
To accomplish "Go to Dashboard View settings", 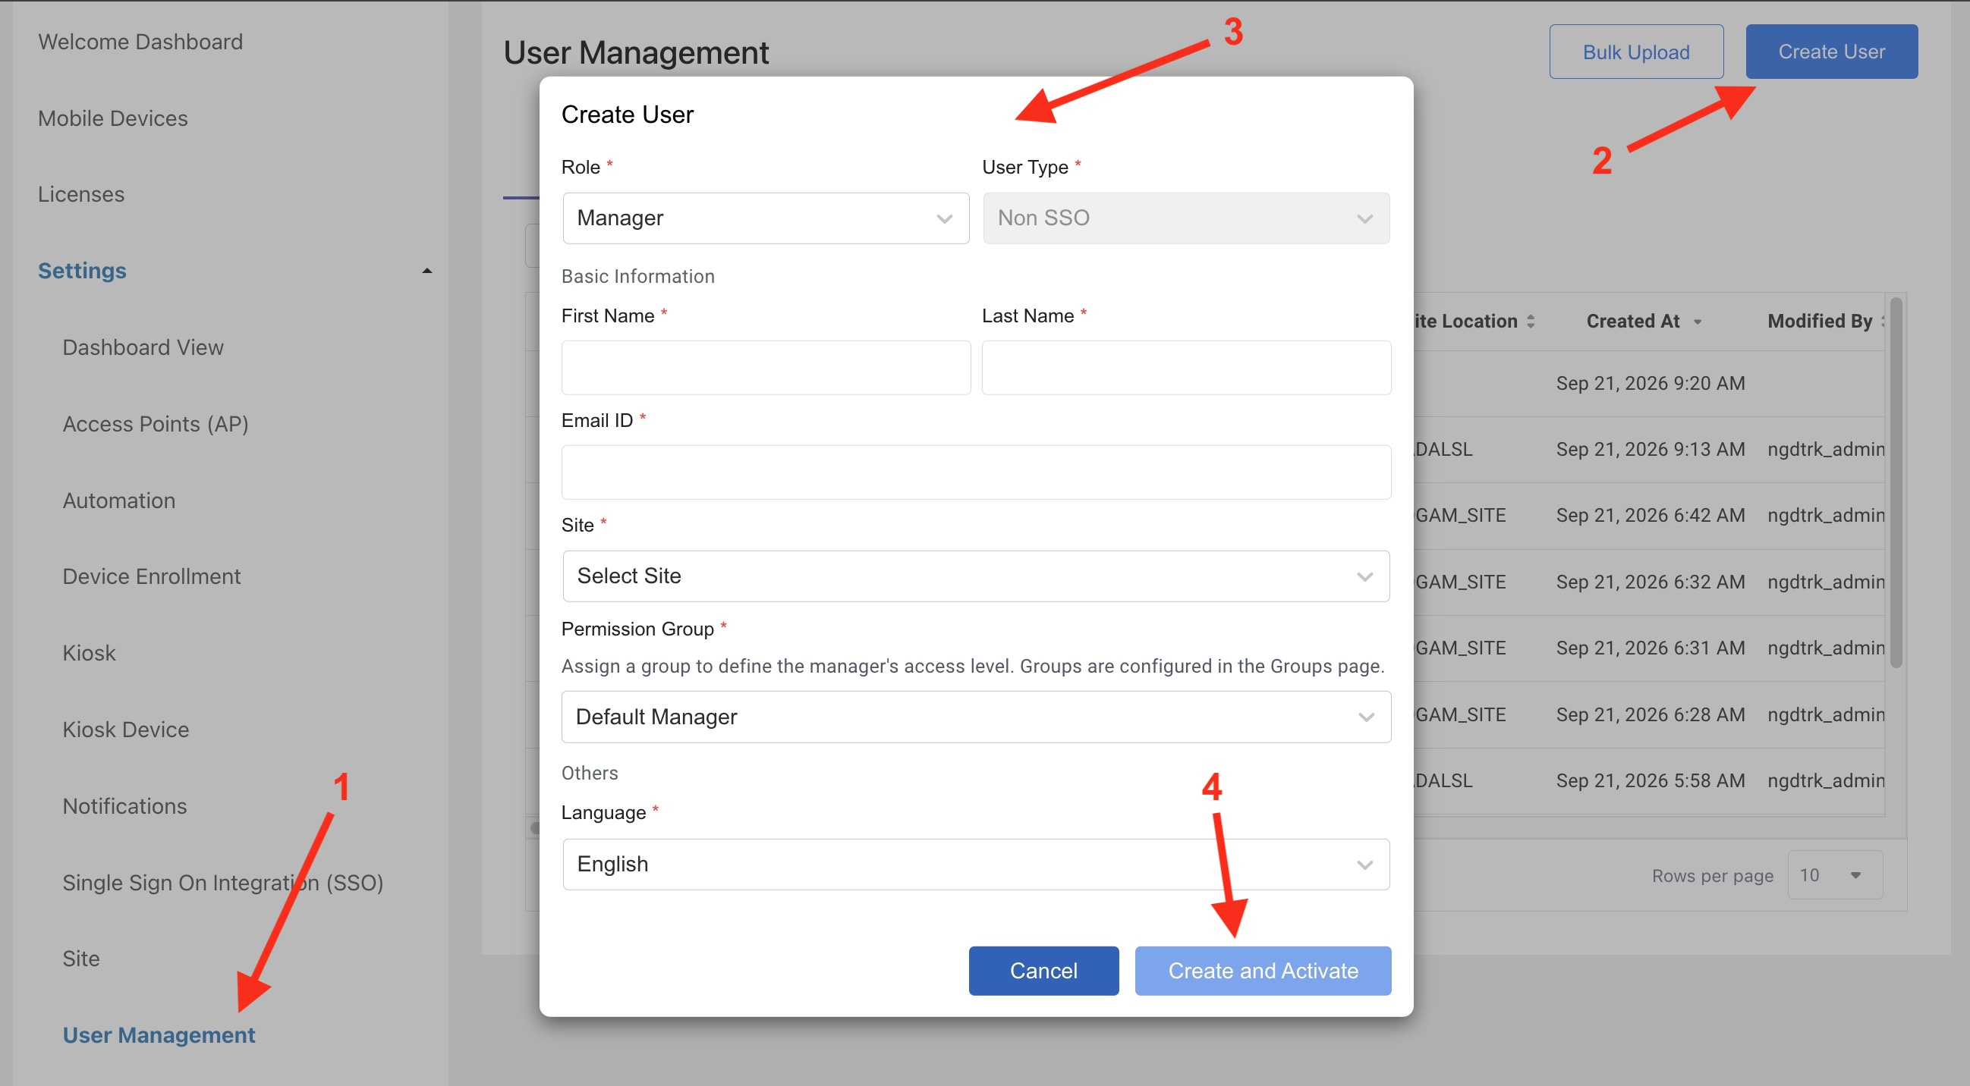I will 143,347.
